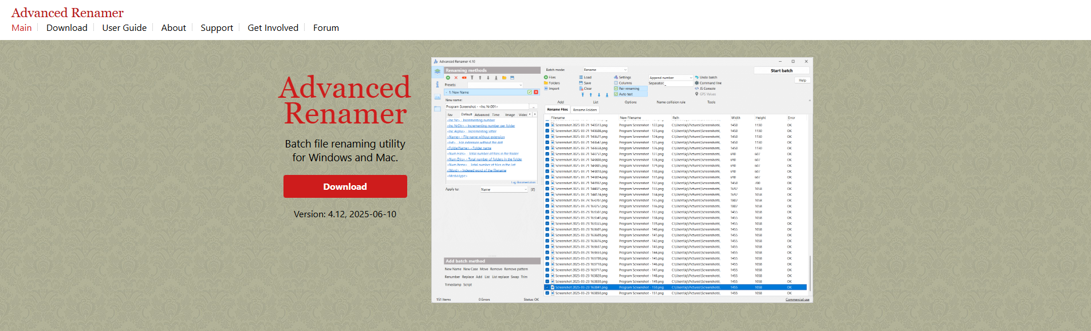The width and height of the screenshot is (1091, 331).
Task: Click the <Name> File name without extension link
Action: point(476,137)
